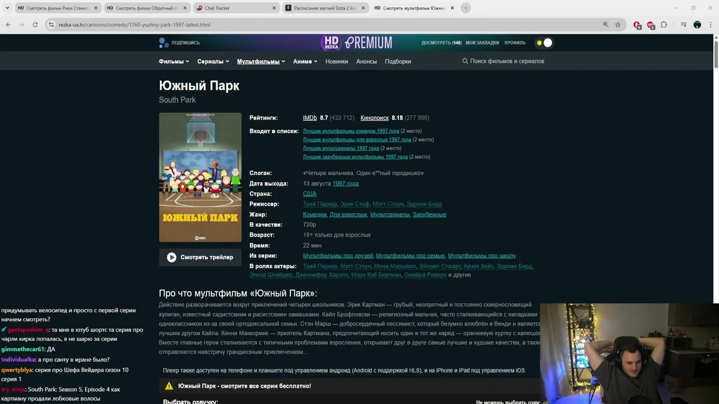Open ДОСМОТРЕТЬ (140) watch-later list

click(x=442, y=43)
